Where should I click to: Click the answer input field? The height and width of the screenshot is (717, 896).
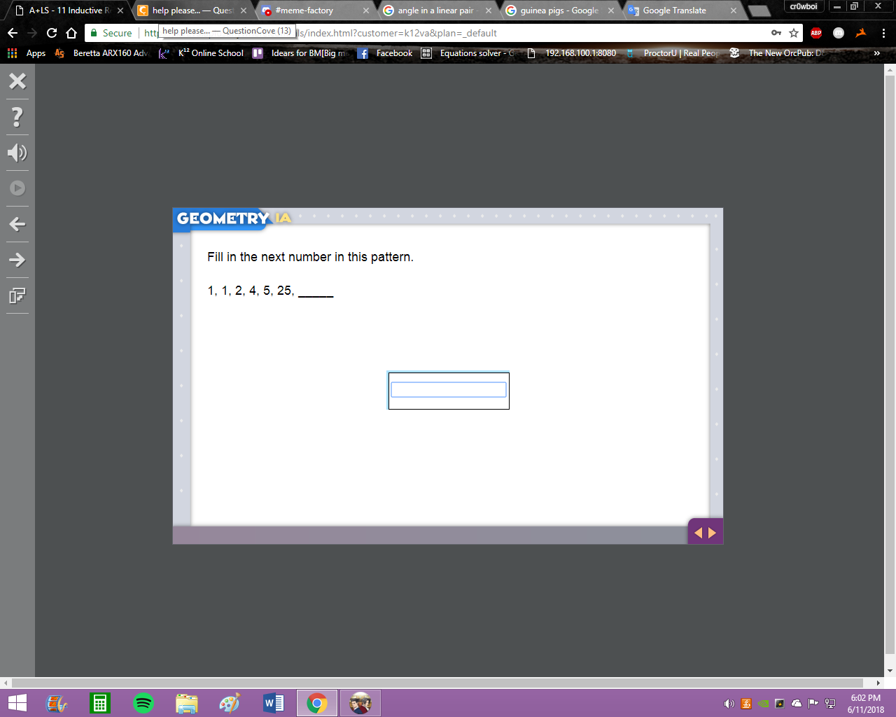(449, 390)
